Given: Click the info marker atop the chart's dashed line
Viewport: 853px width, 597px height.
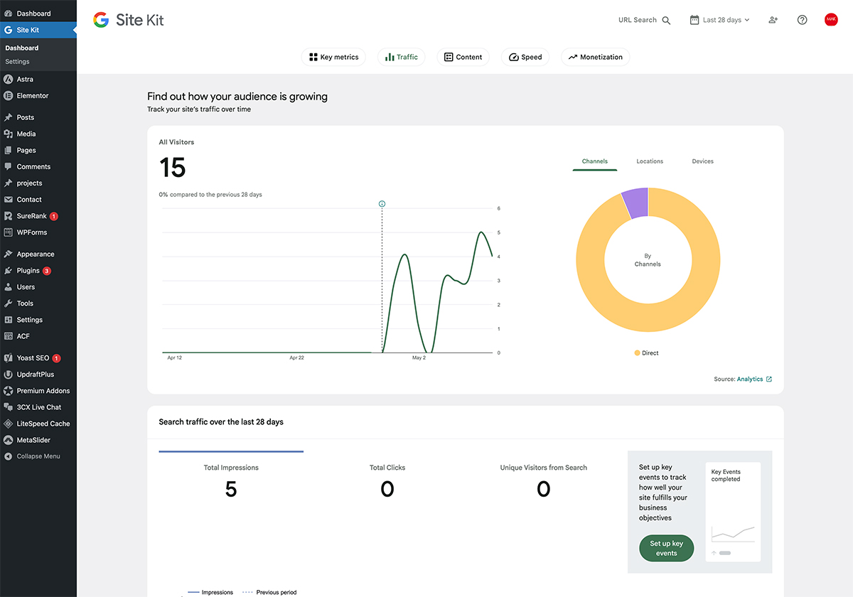Looking at the screenshot, I should coord(382,204).
